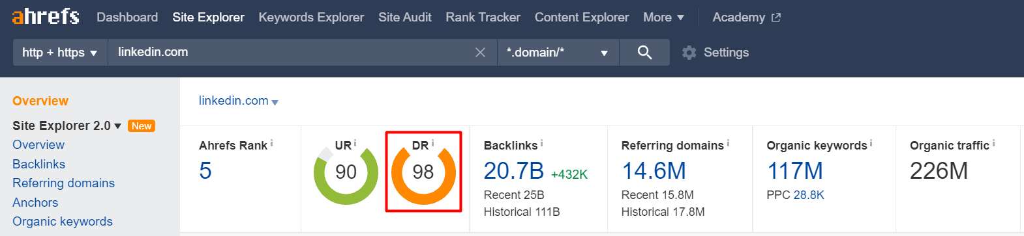Open Referring domains sidebar link

63,183
